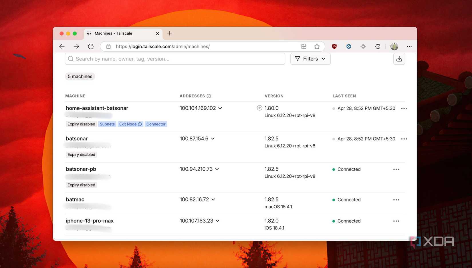This screenshot has width=472, height=268.
Task: Open home-assistant-batsonar machine details
Action: [97, 108]
